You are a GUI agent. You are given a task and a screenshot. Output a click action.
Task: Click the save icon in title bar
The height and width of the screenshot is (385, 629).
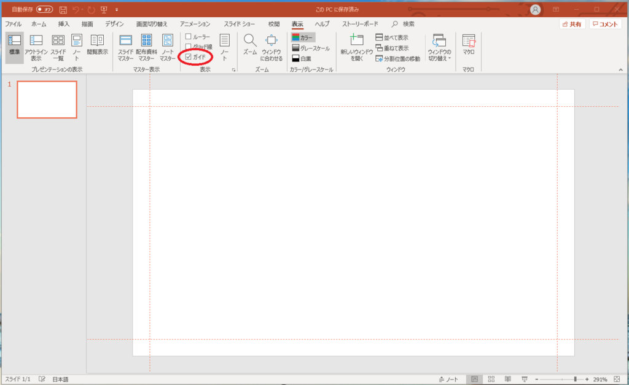(63, 10)
